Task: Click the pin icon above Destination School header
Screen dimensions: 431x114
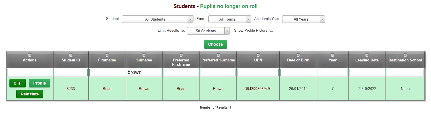Action: tap(405, 55)
